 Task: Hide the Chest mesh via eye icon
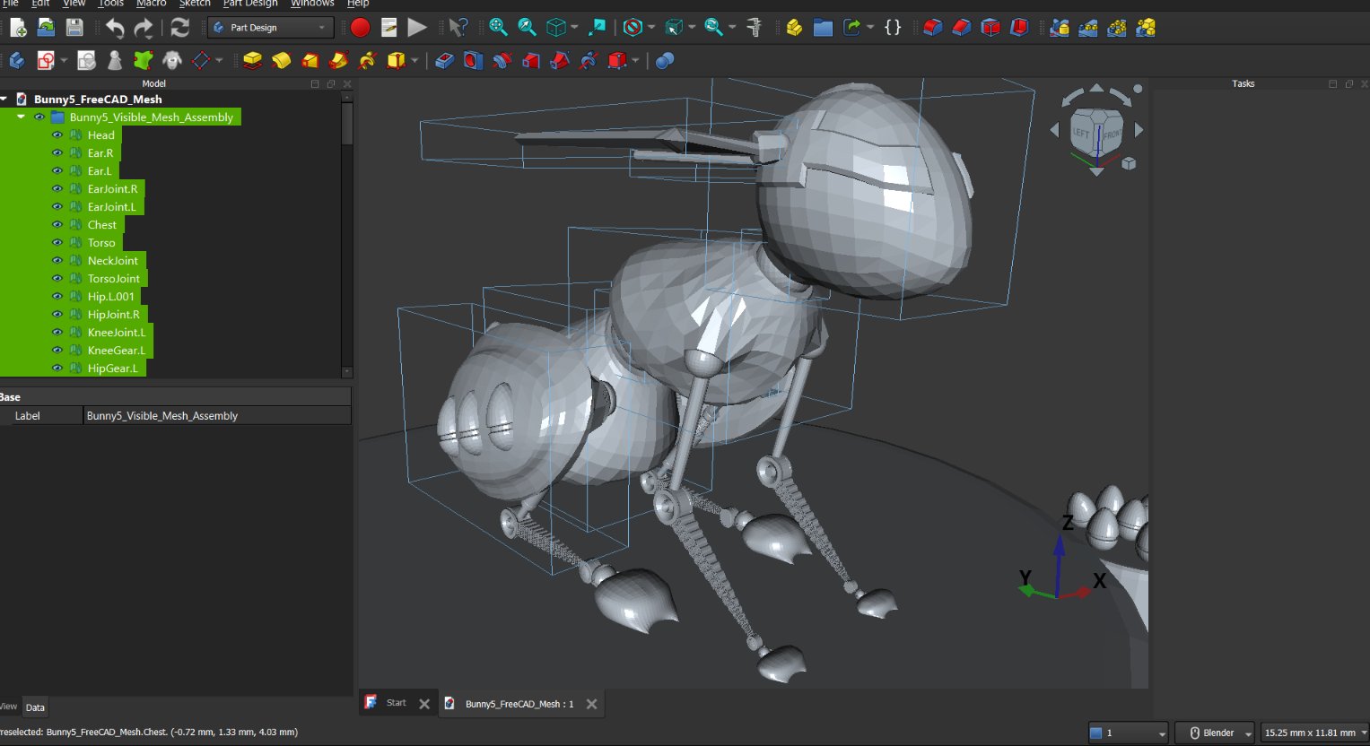point(57,225)
